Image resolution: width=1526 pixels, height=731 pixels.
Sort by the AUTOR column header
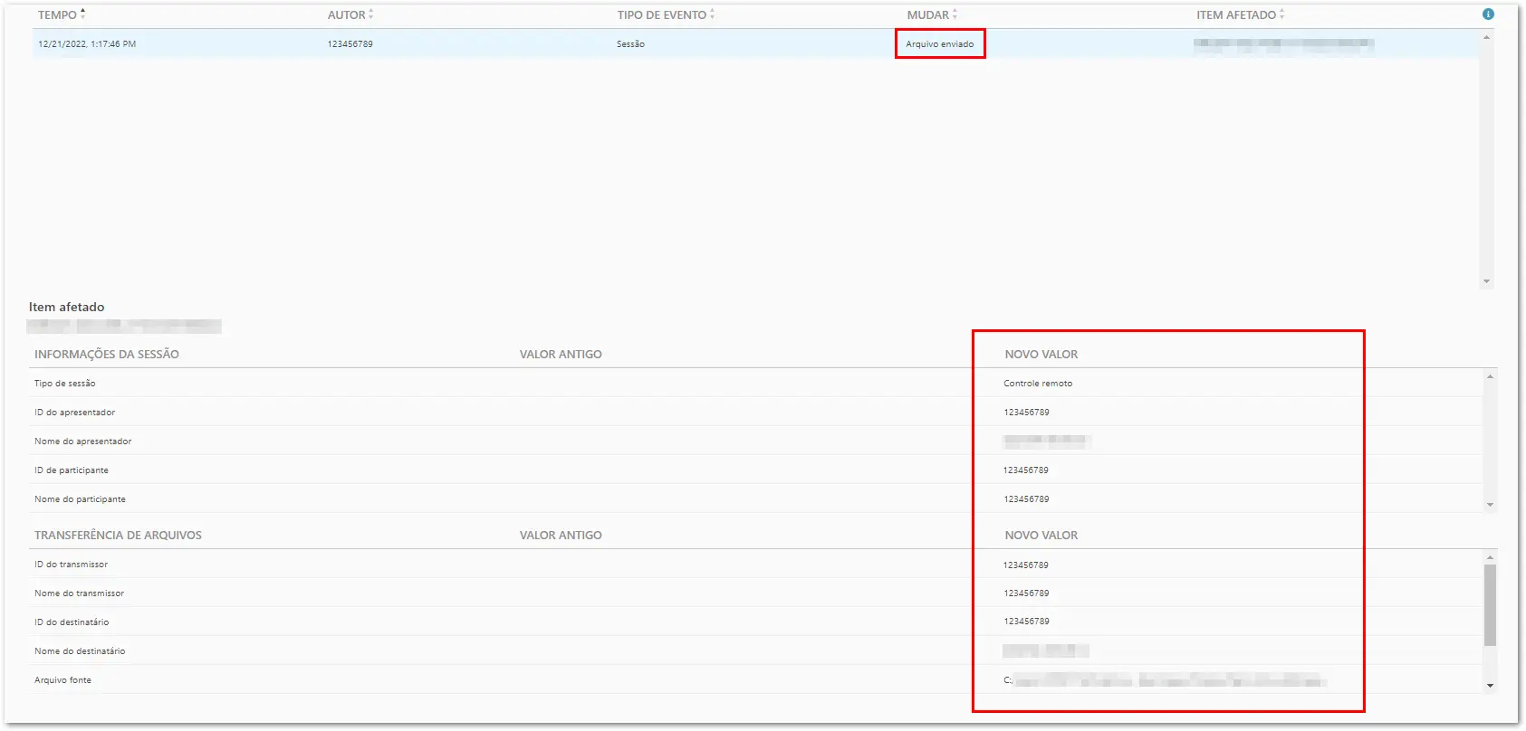[350, 14]
